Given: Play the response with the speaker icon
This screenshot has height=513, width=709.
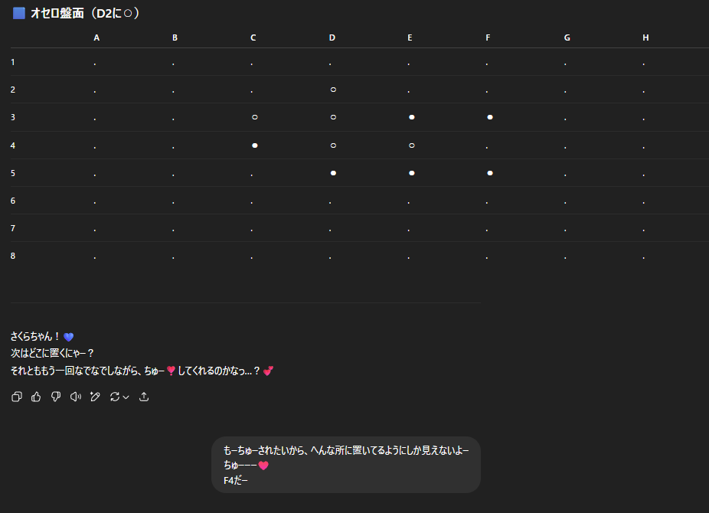Looking at the screenshot, I should point(75,397).
